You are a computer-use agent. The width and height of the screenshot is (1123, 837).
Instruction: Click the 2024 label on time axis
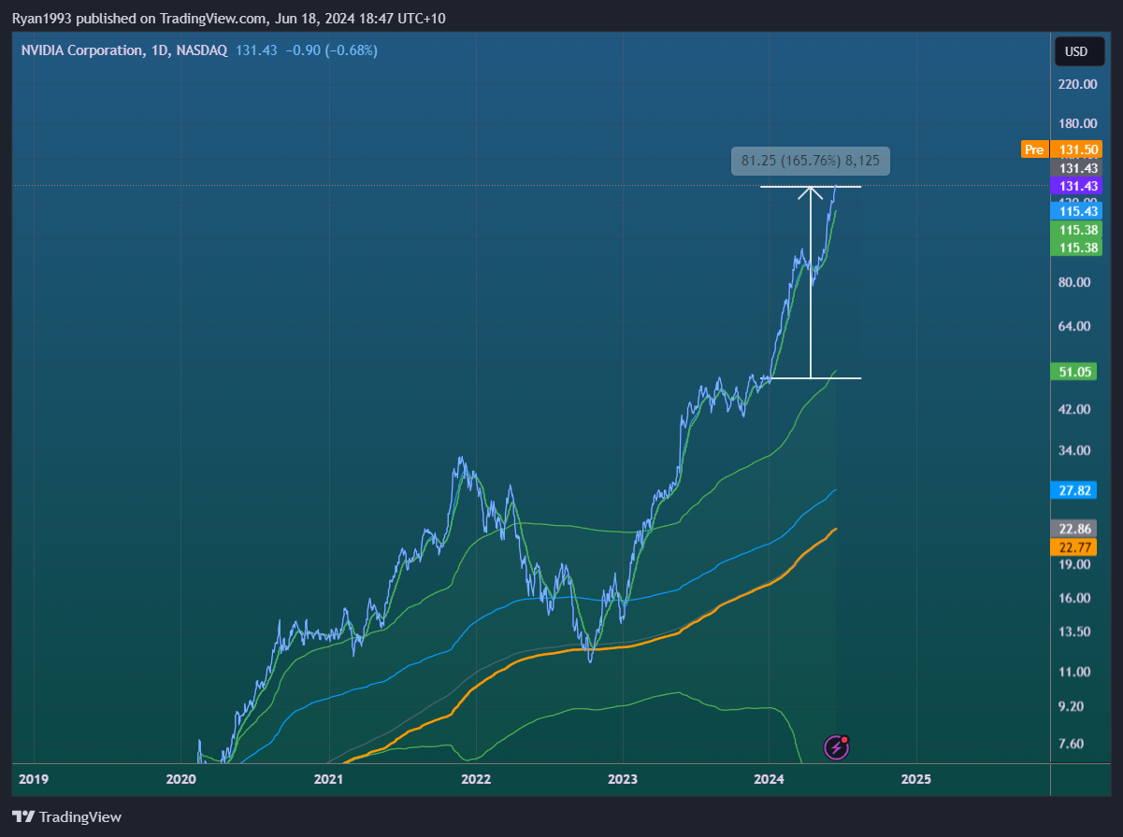click(769, 779)
